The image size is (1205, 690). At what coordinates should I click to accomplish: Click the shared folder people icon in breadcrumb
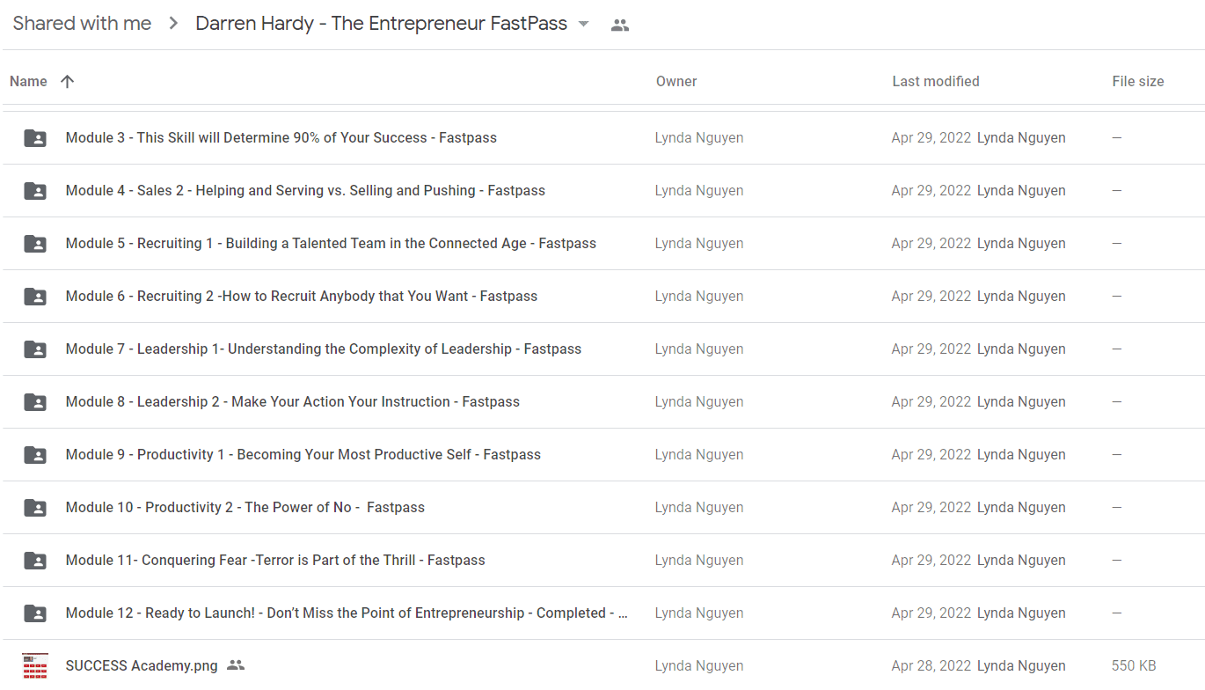(x=620, y=26)
